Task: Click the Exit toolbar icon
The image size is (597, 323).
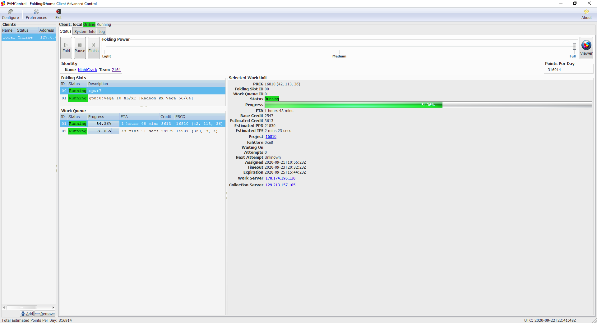Action: (x=58, y=14)
